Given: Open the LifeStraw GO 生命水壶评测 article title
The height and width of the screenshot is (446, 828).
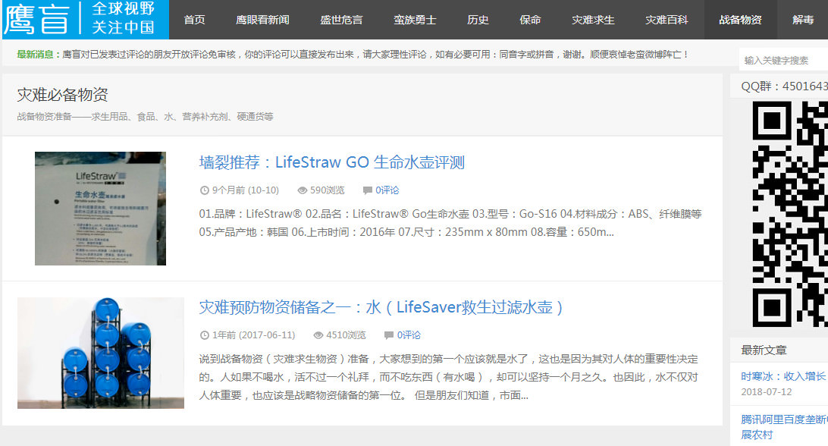Looking at the screenshot, I should coord(331,162).
